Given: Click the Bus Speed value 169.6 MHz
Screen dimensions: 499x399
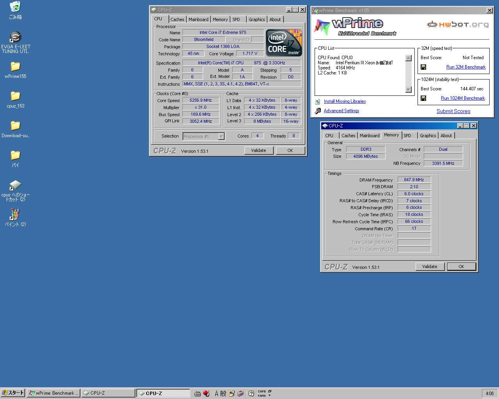Looking at the screenshot, I should (x=201, y=114).
